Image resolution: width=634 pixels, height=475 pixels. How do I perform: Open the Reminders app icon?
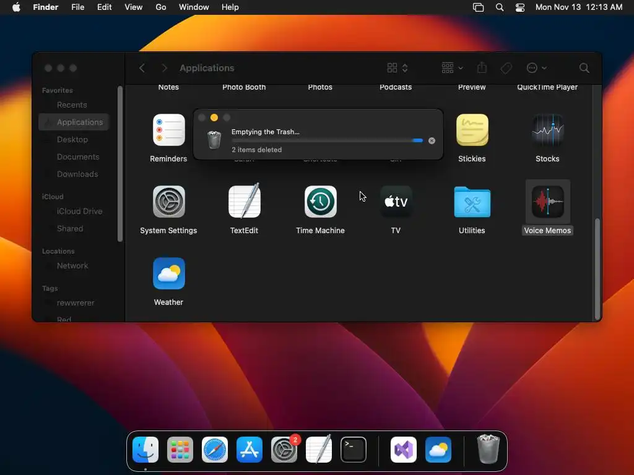(x=168, y=130)
